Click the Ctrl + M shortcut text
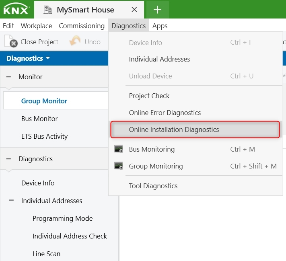This screenshot has width=286, height=261. [243, 149]
